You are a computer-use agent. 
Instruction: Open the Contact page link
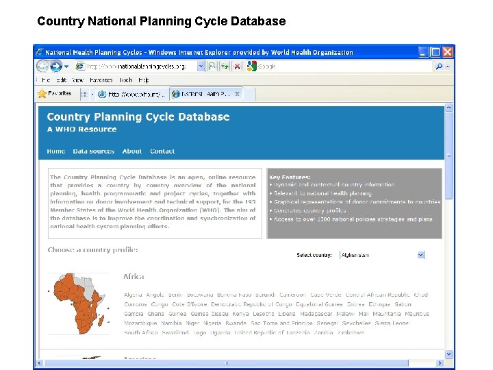(x=162, y=151)
